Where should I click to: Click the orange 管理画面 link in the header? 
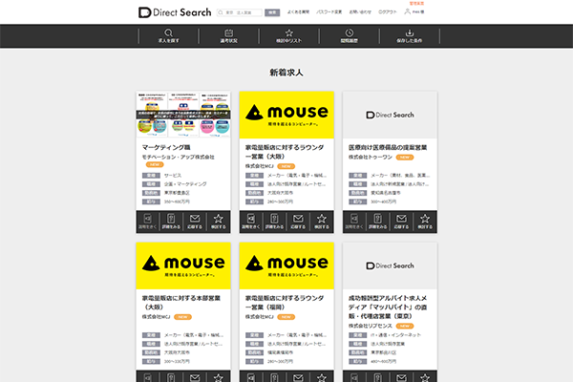click(416, 3)
